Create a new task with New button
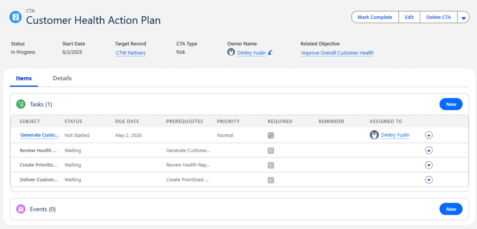Screen dimensions: 477x229 click(450, 104)
